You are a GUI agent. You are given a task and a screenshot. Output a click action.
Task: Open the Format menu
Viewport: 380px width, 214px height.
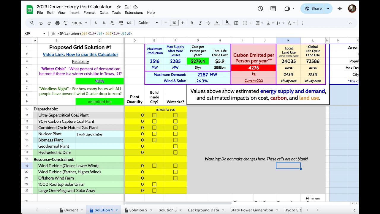(x=89, y=12)
